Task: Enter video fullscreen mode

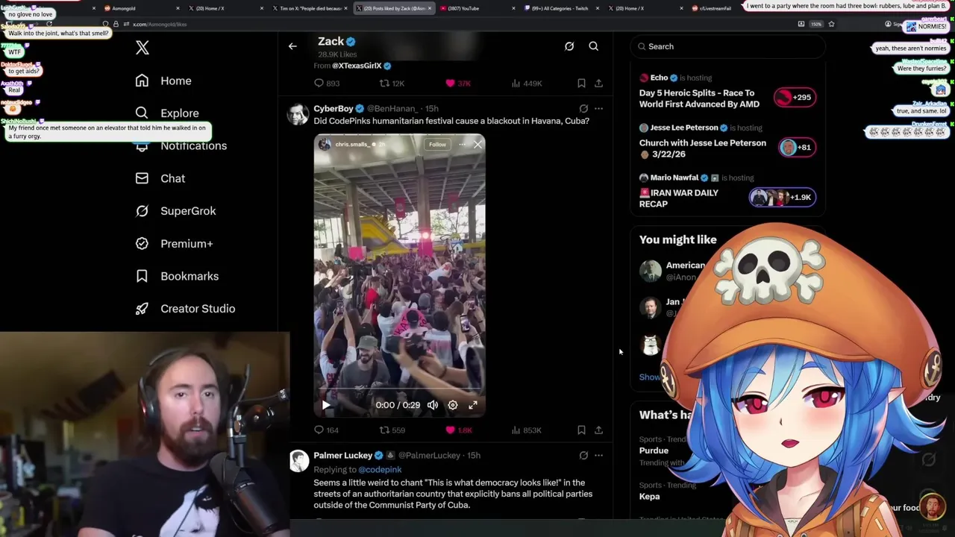Action: [473, 405]
